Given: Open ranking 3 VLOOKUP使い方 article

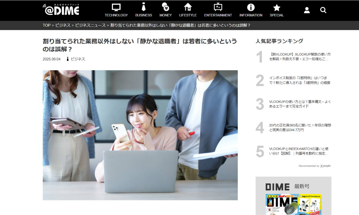Looking at the screenshot, I should (x=300, y=104).
